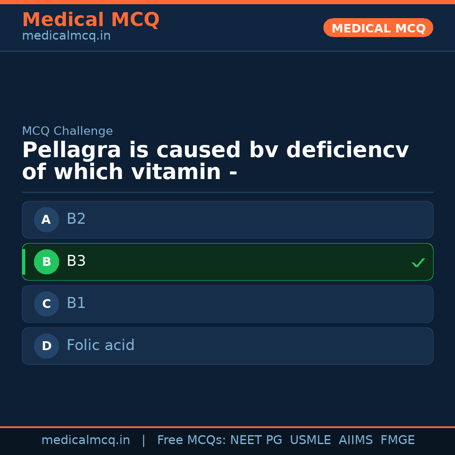Visit medicalmcq.in link under the header title
This screenshot has width=455, height=455.
[66, 36]
